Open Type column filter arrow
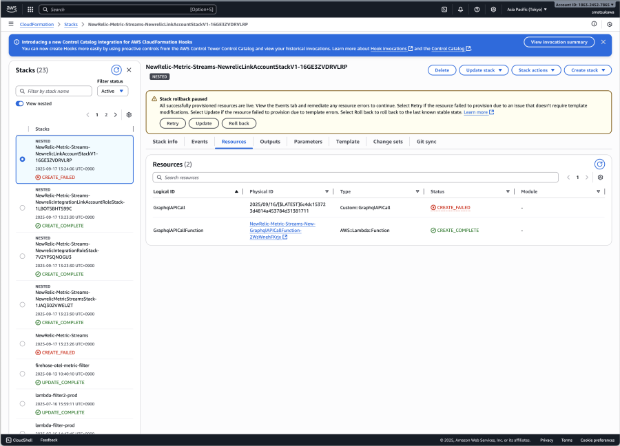 [417, 191]
